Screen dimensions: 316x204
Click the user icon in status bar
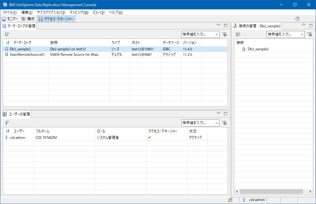click(x=244, y=200)
